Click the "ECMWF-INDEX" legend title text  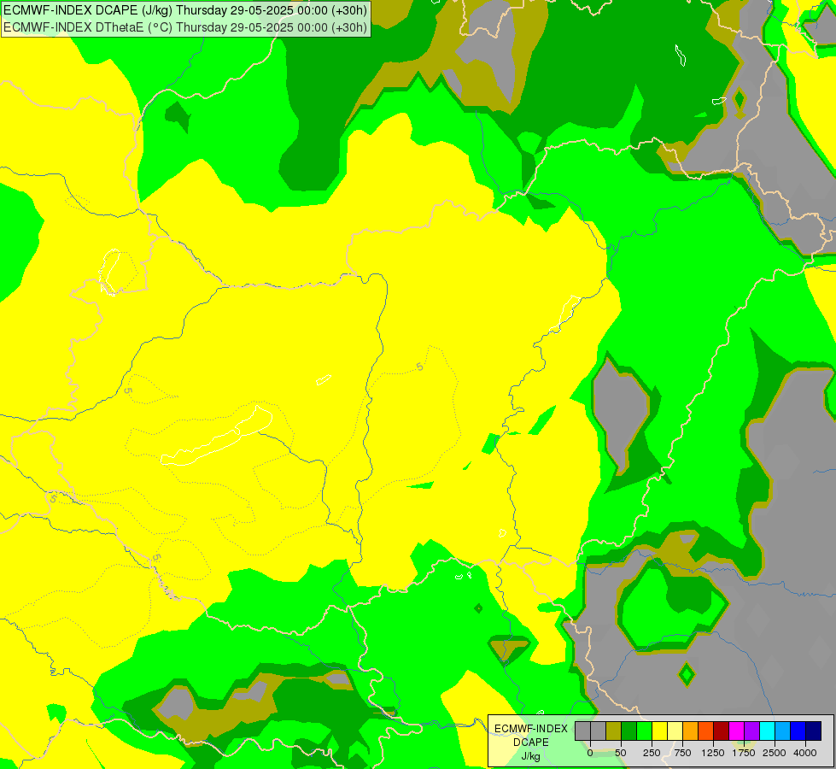(x=531, y=729)
